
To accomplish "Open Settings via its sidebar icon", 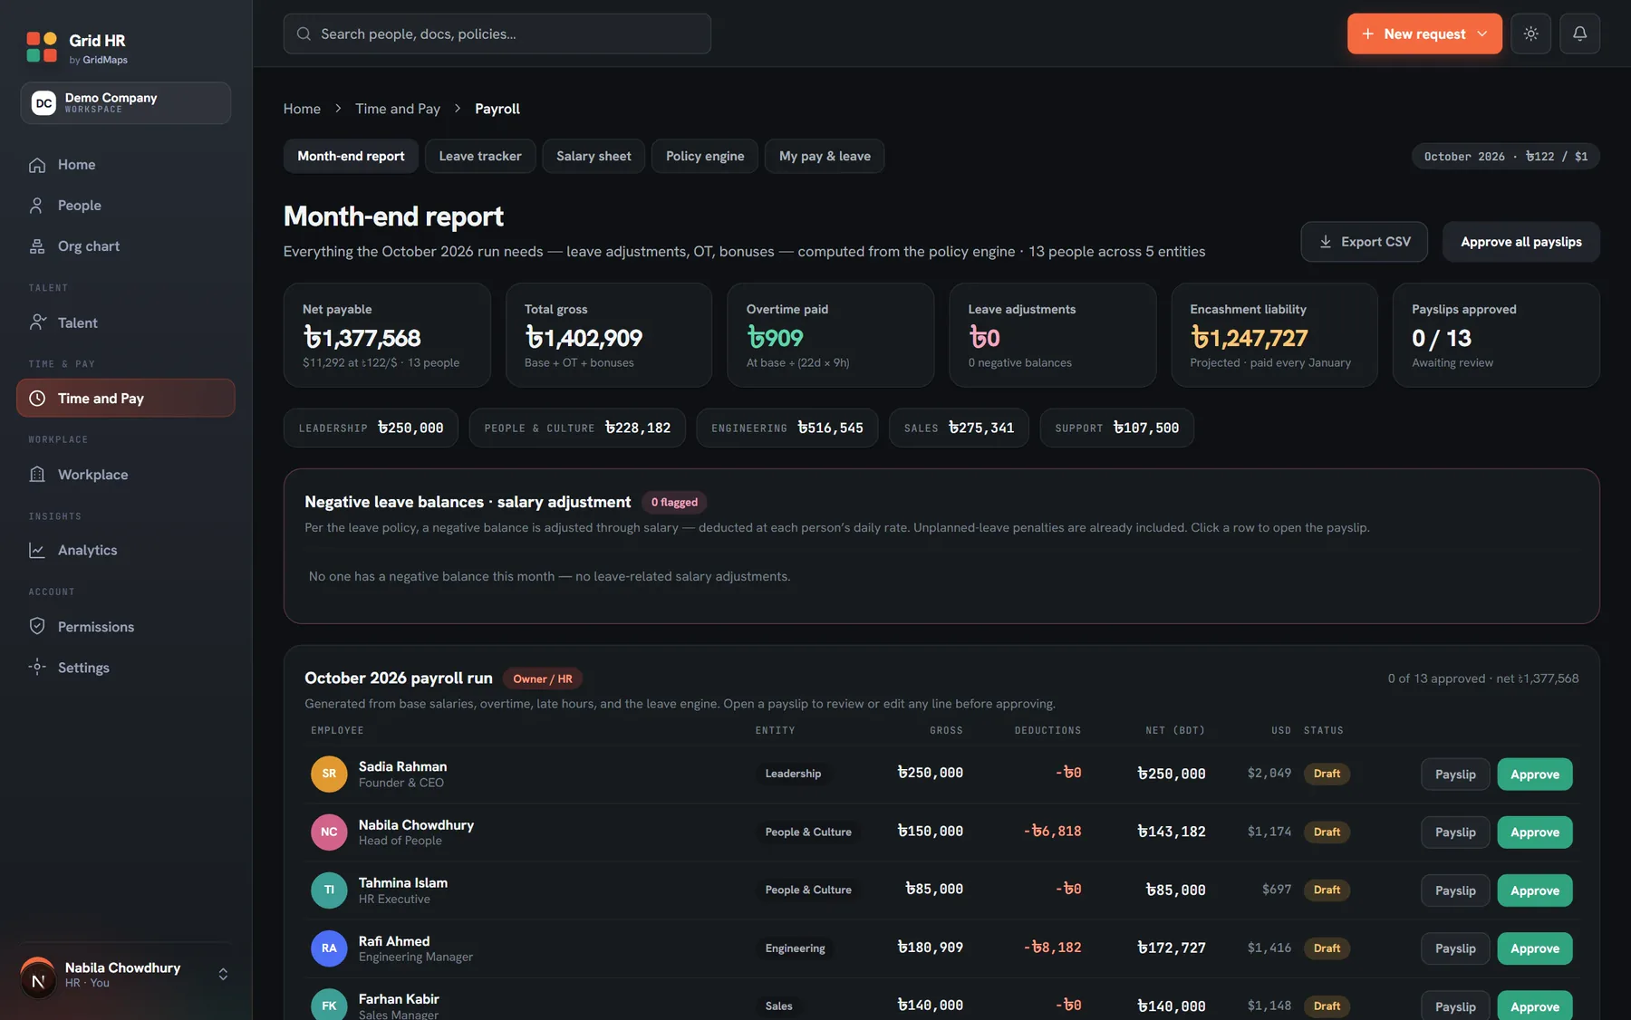I will tap(37, 668).
